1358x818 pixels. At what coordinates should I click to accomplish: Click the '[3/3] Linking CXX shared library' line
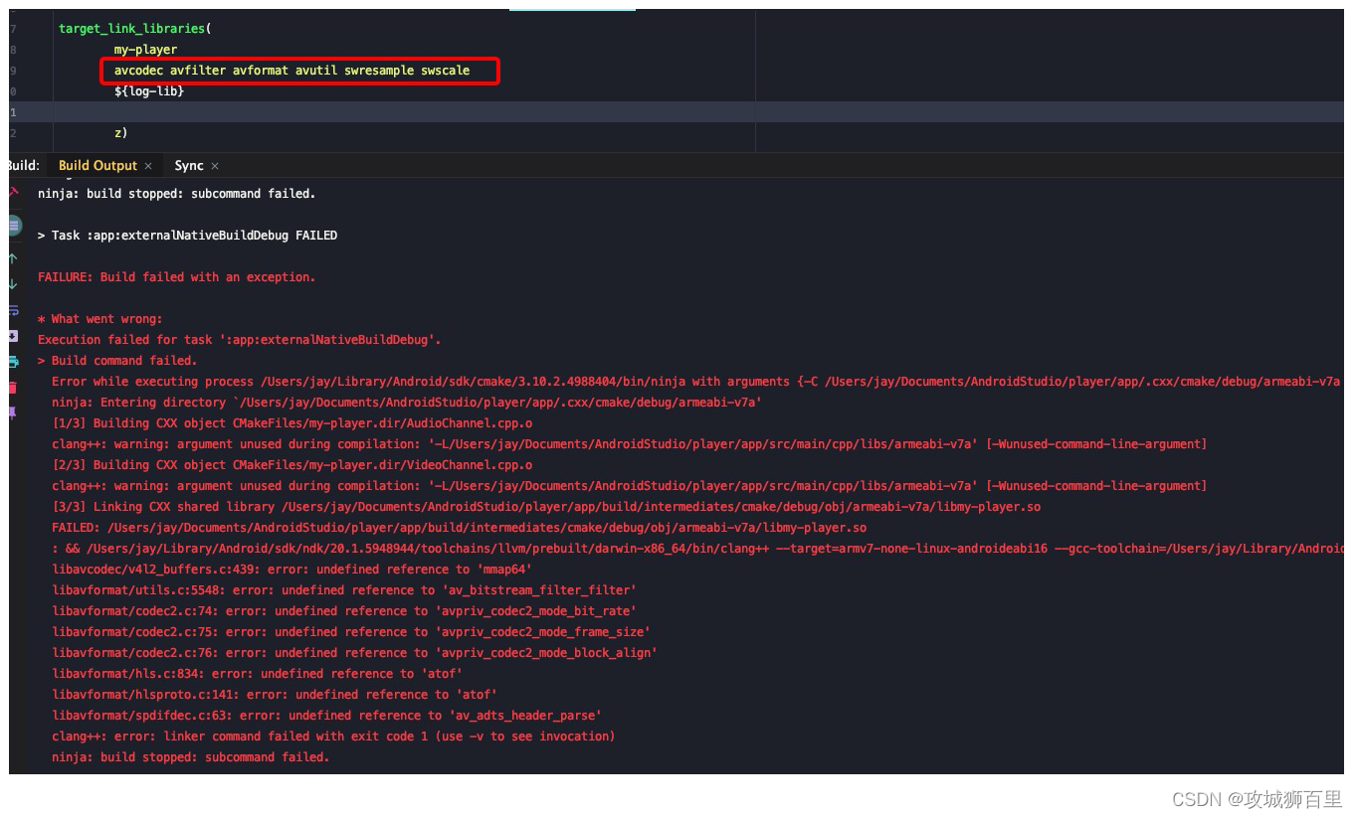coord(546,507)
